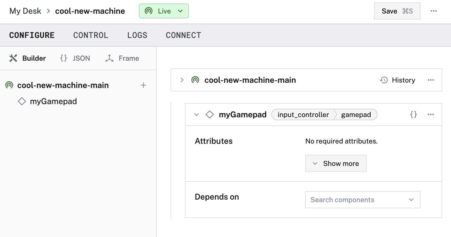Click the Builder wrench icon

click(13, 58)
